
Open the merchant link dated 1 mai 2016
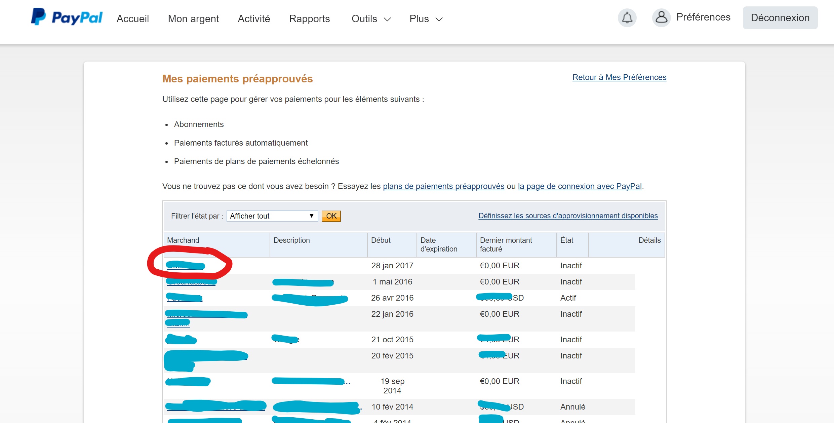[191, 282]
